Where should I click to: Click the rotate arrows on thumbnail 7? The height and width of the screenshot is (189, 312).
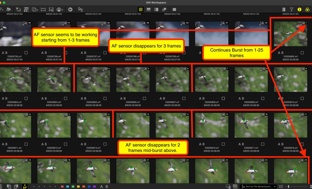click(x=199, y=90)
